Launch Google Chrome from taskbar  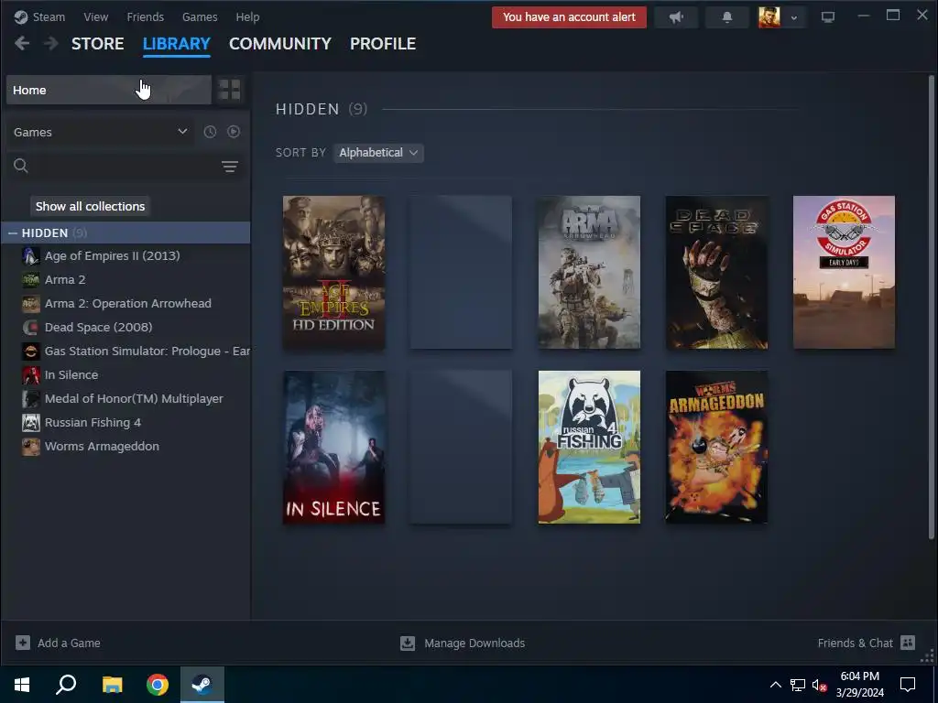pos(158,685)
